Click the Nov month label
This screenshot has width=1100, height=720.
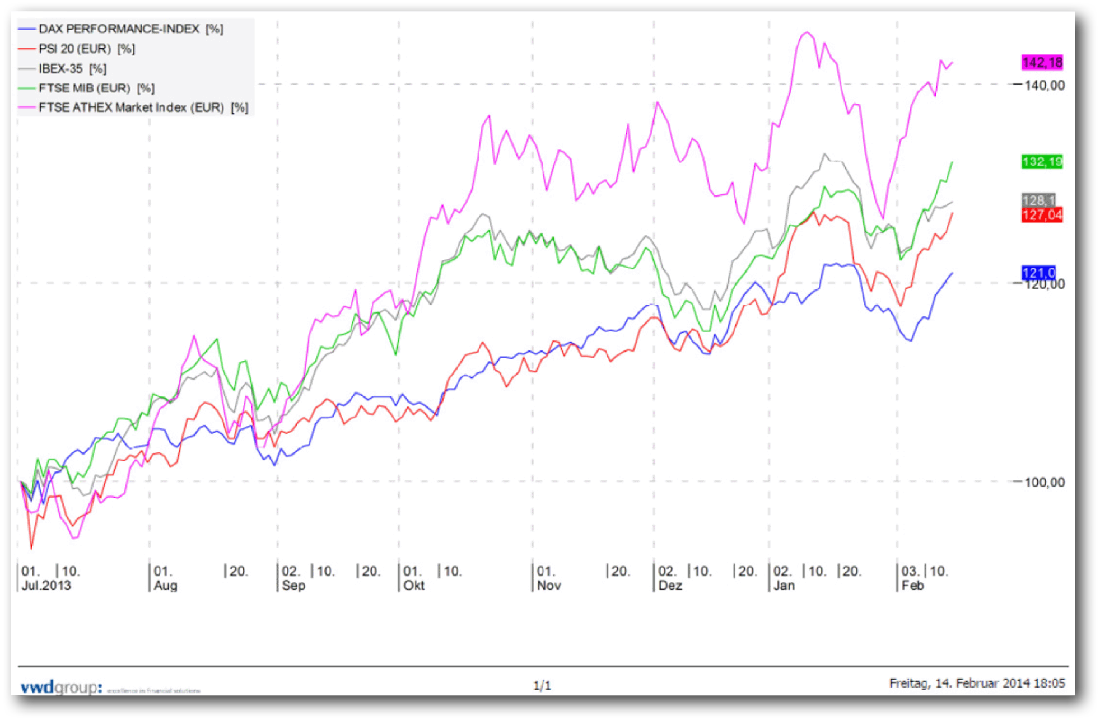point(548,585)
